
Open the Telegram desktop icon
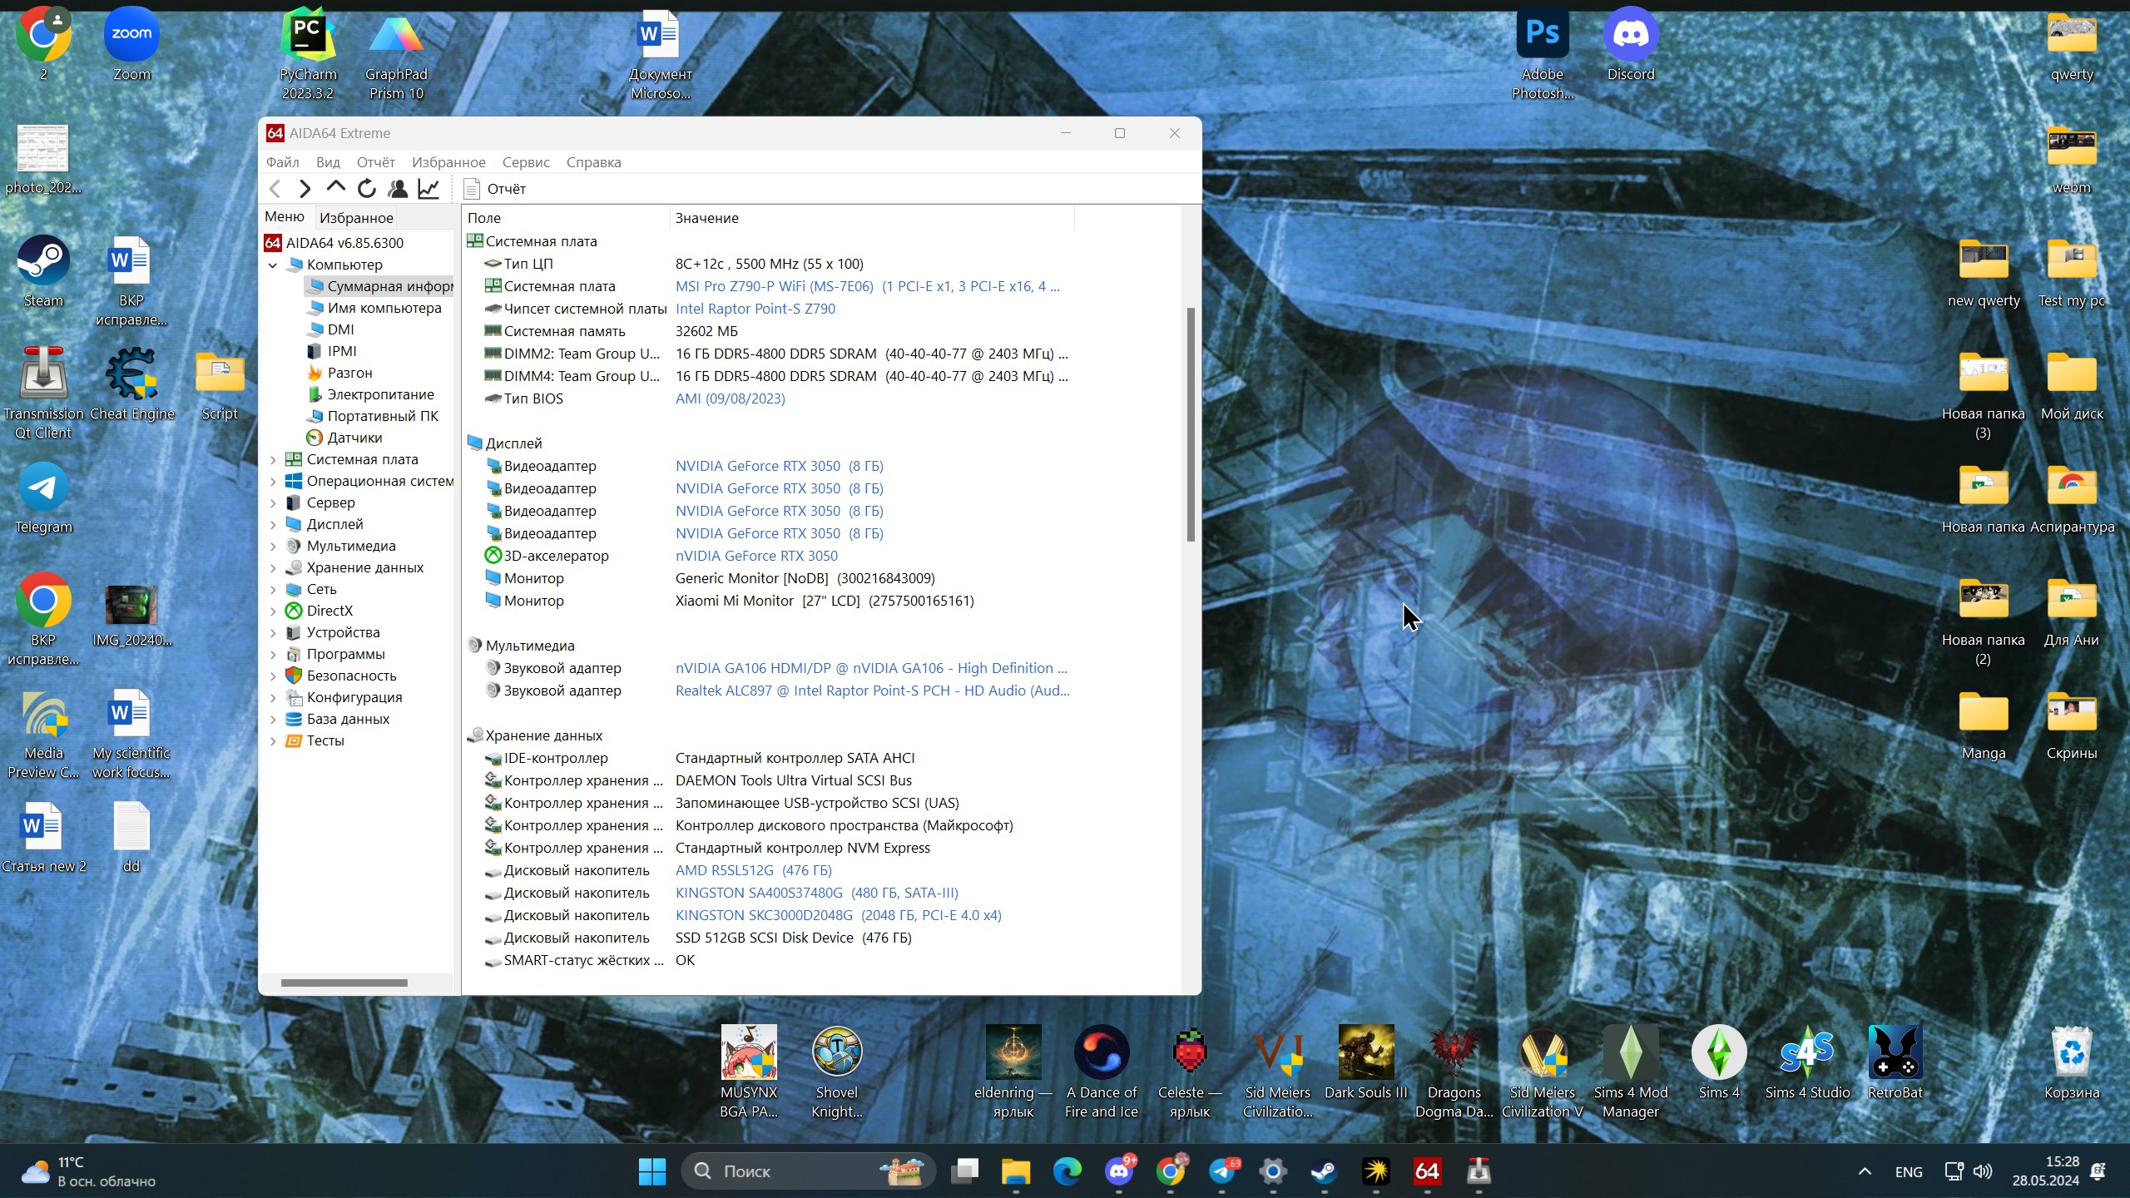[43, 498]
